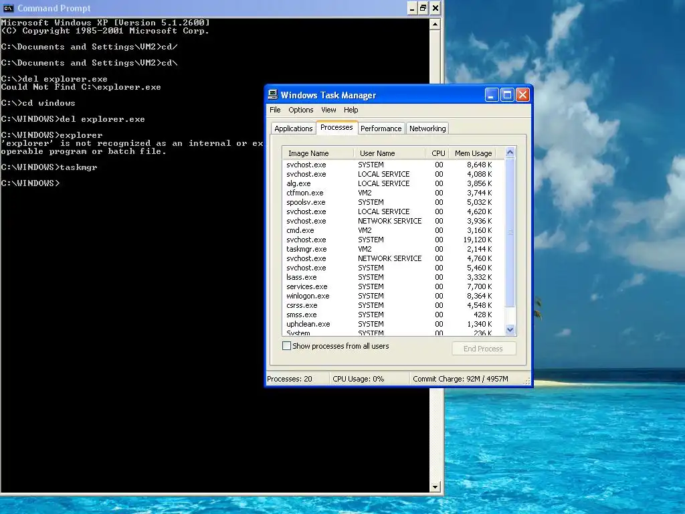
Task: Open the Networking tab
Action: coord(427,128)
